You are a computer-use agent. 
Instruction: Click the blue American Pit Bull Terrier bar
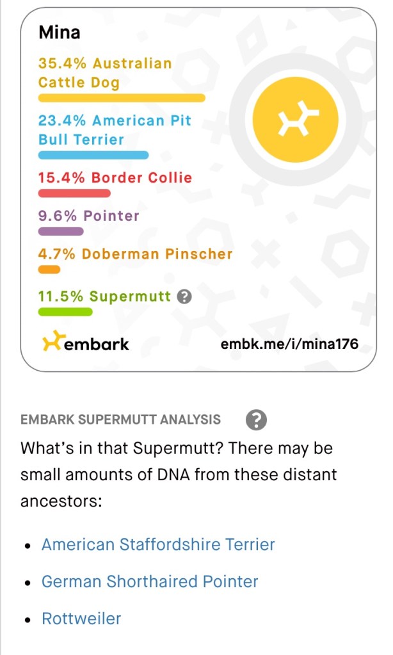click(93, 155)
